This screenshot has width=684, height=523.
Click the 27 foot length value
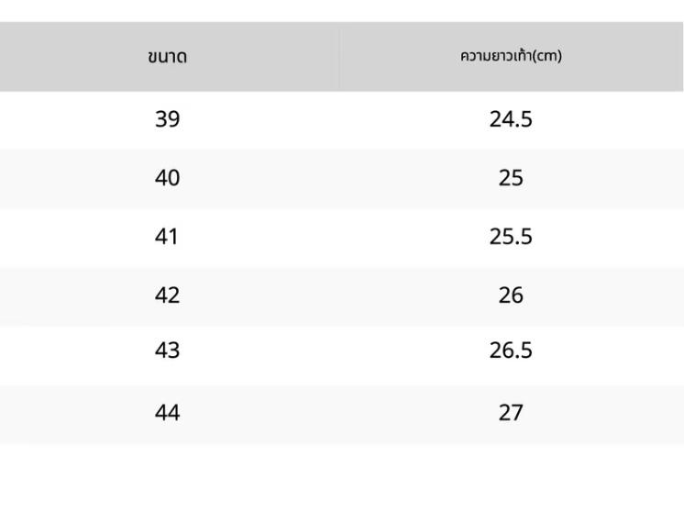(x=511, y=413)
